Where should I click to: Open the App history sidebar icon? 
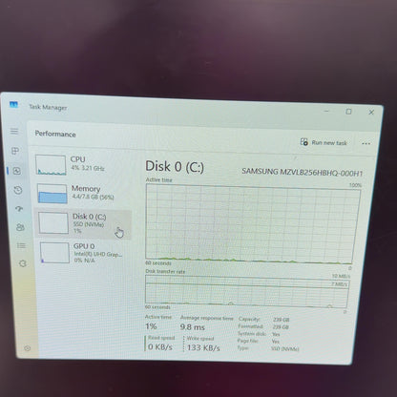(18, 190)
